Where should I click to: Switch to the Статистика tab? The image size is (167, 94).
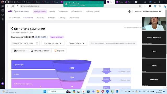pyautogui.click(x=28, y=18)
